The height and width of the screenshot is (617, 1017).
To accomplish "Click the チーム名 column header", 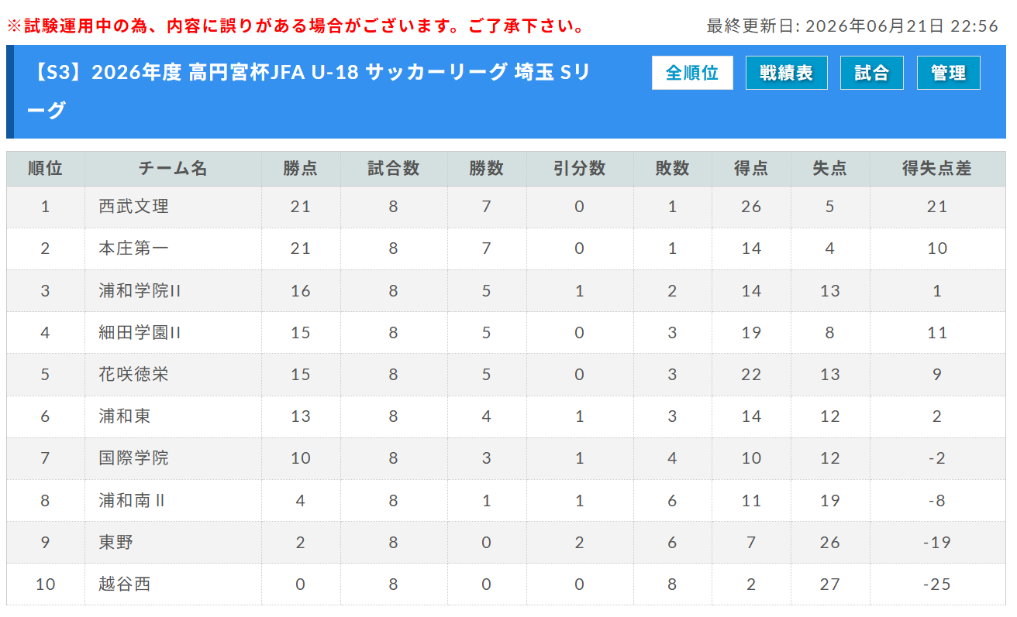I will (174, 169).
